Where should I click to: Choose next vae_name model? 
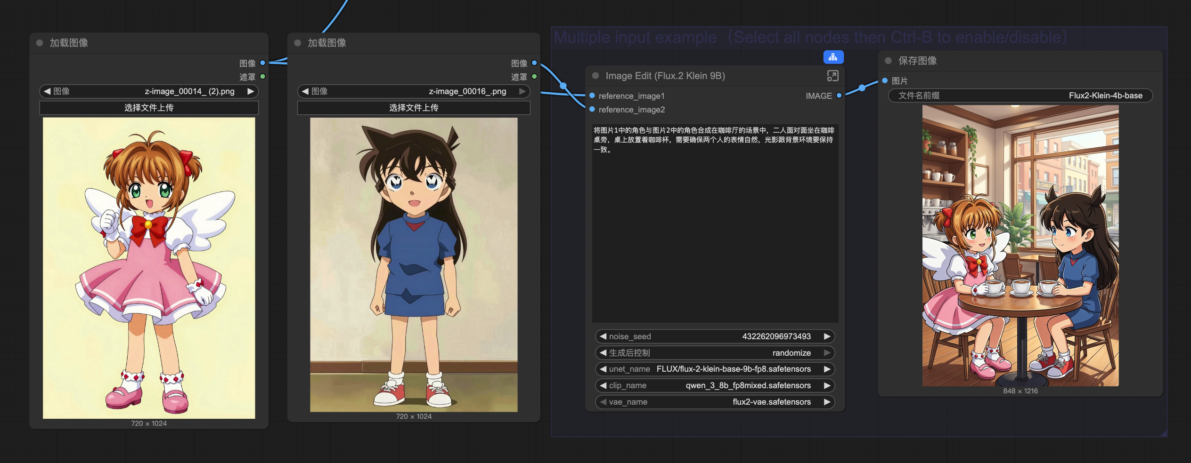coord(827,402)
